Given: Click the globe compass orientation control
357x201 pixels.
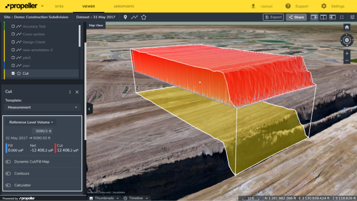Looking at the screenshot, I should click(x=347, y=40).
